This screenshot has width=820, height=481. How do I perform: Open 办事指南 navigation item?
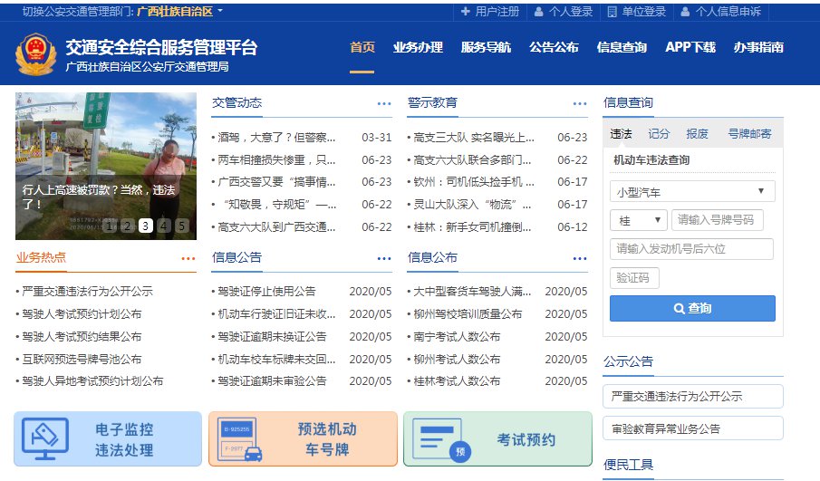[x=758, y=47]
